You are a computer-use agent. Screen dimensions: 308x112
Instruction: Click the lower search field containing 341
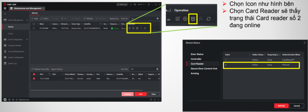coord(143,69)
